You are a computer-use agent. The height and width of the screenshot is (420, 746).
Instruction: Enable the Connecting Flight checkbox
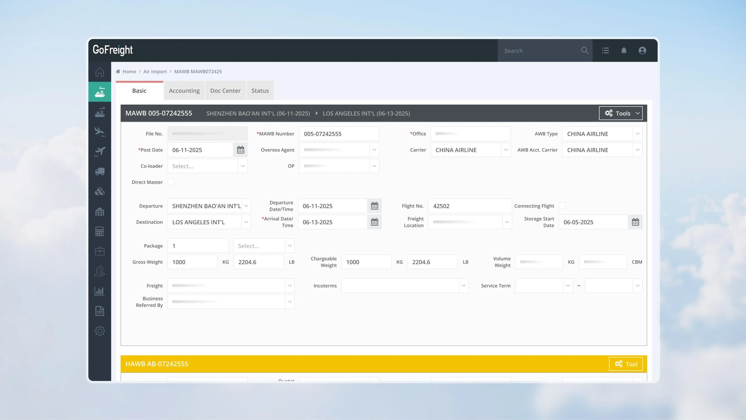pos(562,206)
